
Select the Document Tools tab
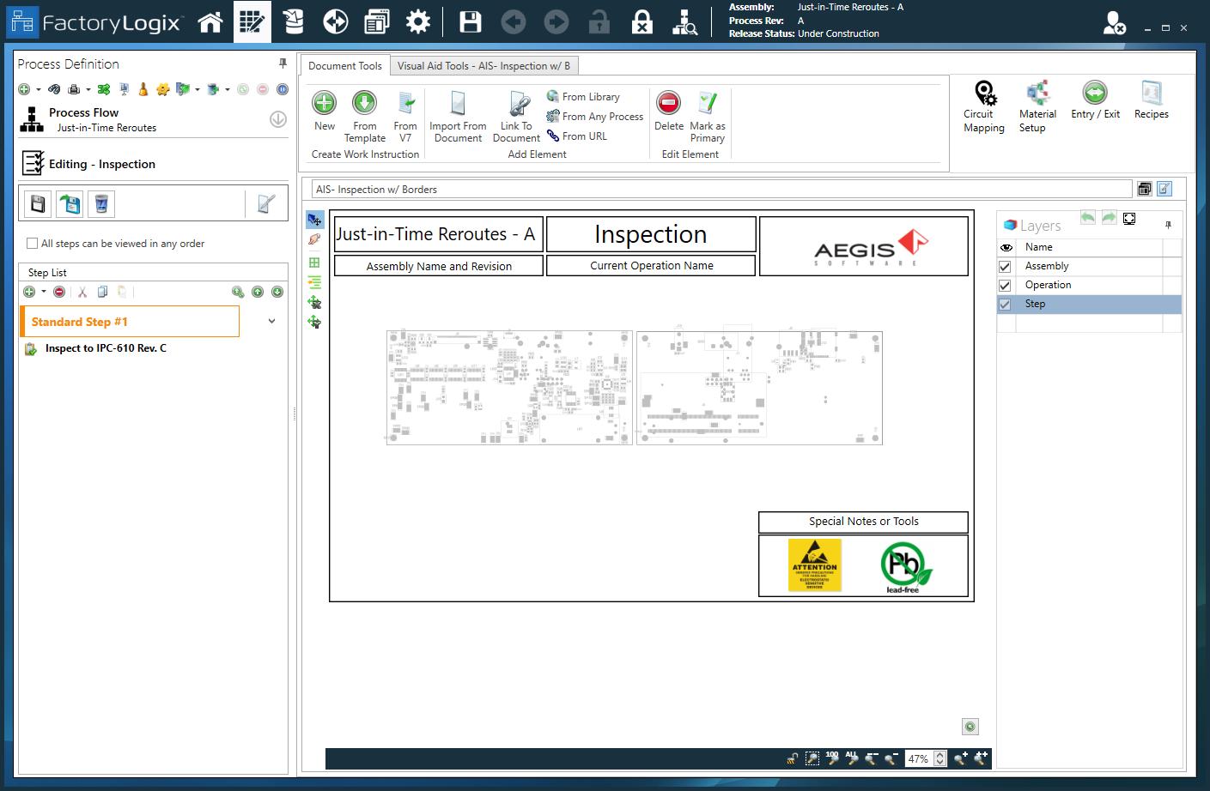pyautogui.click(x=344, y=66)
